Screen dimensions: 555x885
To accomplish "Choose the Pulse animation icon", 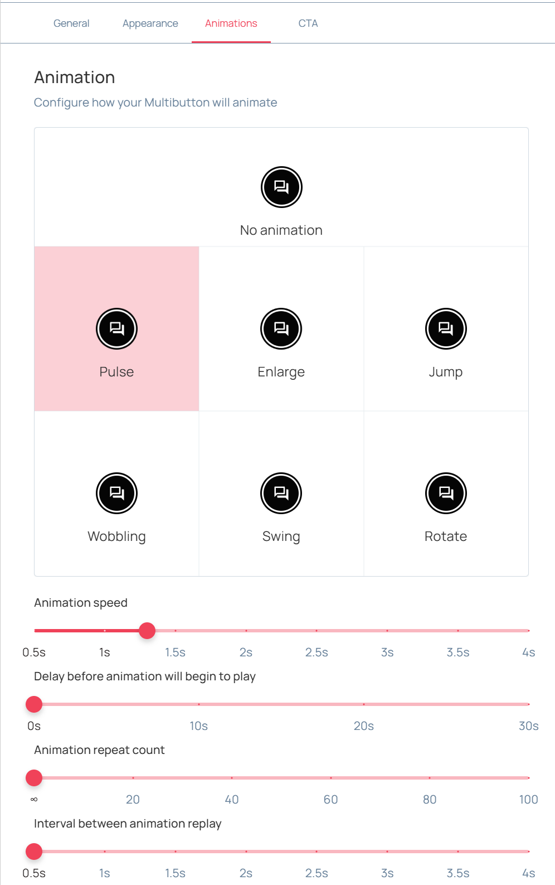I will (x=116, y=329).
